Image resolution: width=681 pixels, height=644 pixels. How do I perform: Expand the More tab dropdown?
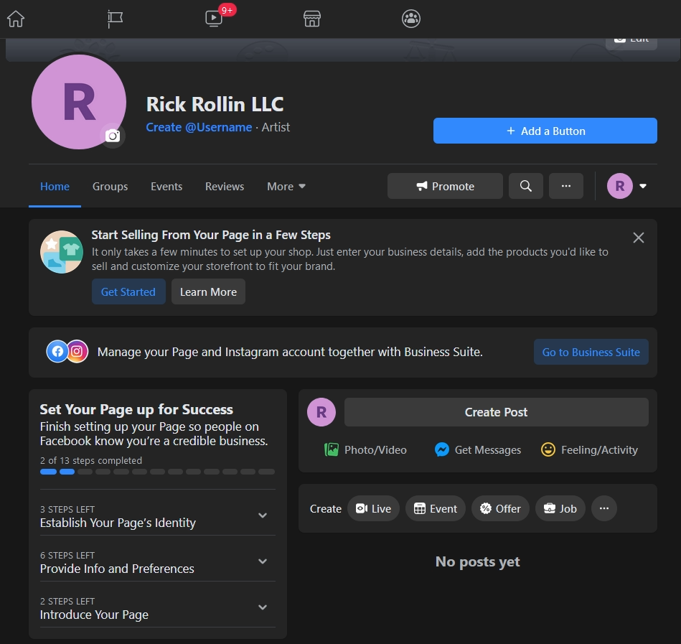pyautogui.click(x=286, y=187)
